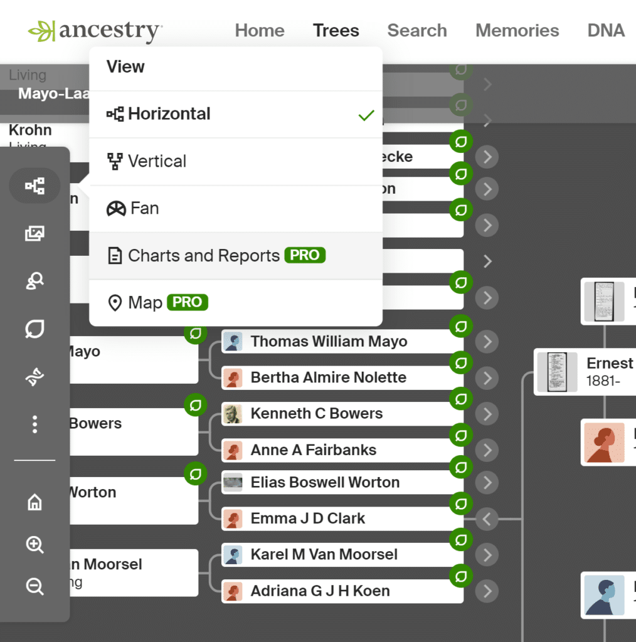Open Charts and Reports PRO view
The height and width of the screenshot is (642, 636).
[x=203, y=255]
